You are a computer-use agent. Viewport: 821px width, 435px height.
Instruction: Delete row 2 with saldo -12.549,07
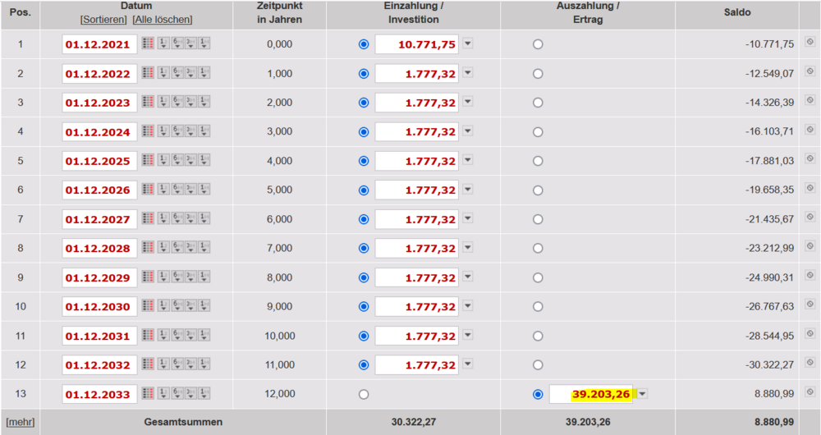810,71
